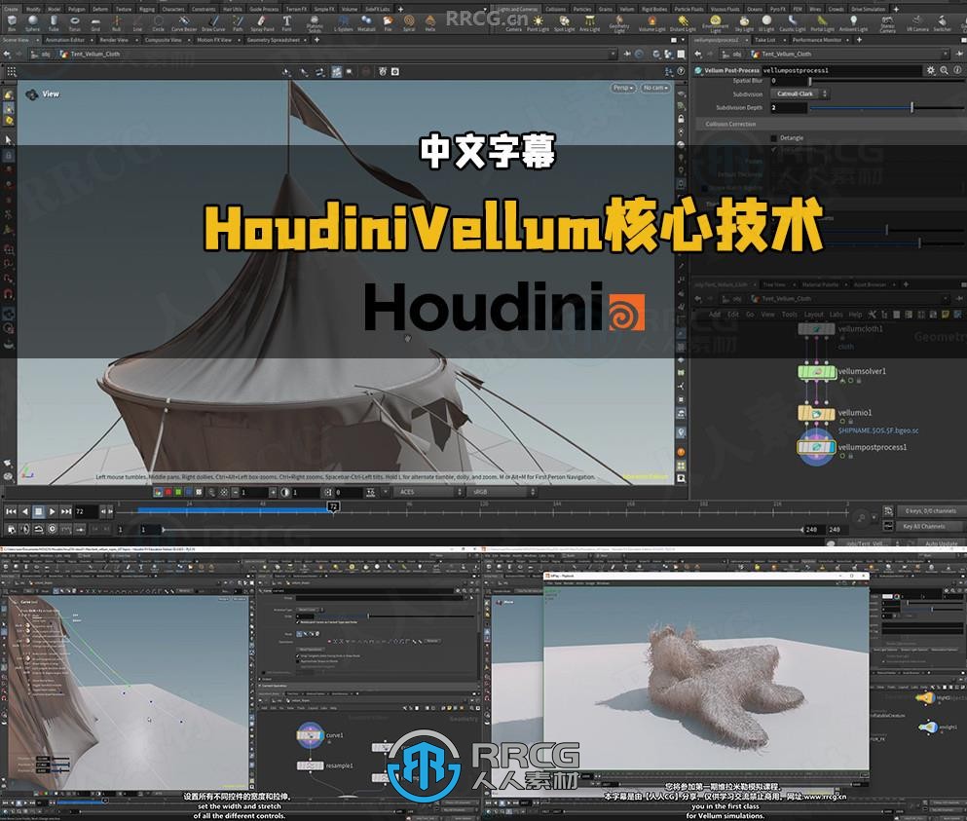Open the sRGB colorspace dropdown
The height and width of the screenshot is (821, 967).
(503, 492)
